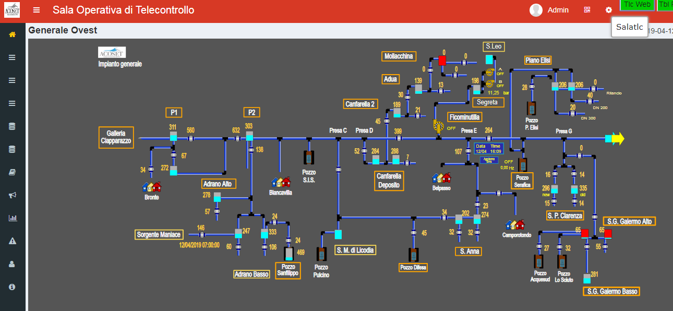Click the timestamp 12/04/2019 07:00:00
Screen dimensions: 673x311
coord(199,245)
